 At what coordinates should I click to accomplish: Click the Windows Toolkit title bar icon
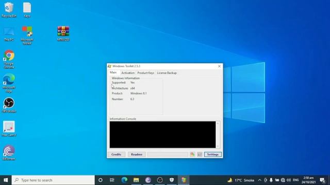[x=109, y=66]
